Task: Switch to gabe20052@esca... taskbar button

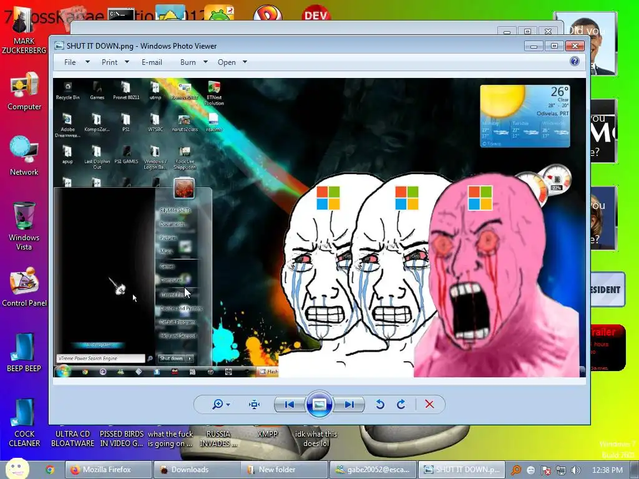Action: tap(373, 470)
